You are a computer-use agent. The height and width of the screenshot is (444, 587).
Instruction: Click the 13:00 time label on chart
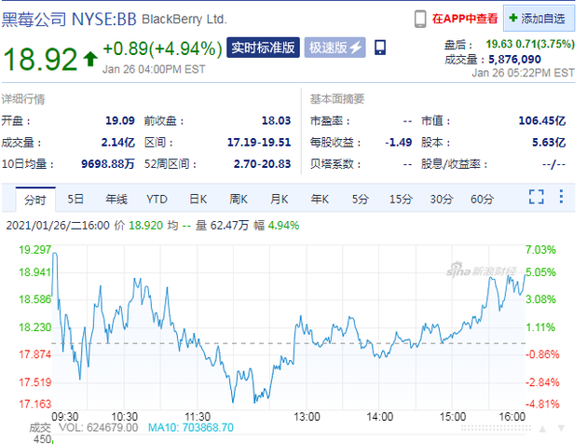click(x=307, y=417)
